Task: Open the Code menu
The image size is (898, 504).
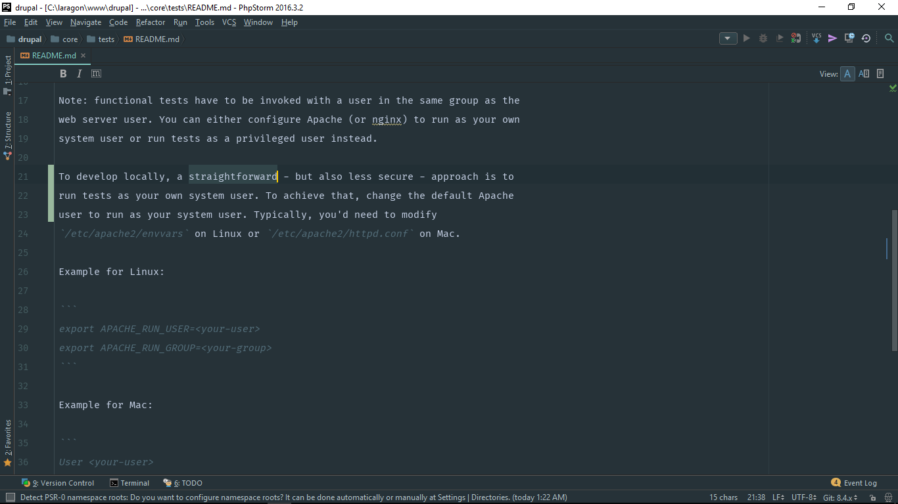Action: click(118, 22)
